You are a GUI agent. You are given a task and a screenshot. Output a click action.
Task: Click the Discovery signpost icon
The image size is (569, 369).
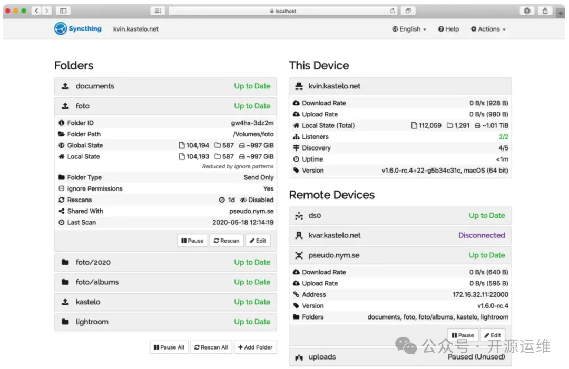coord(296,148)
